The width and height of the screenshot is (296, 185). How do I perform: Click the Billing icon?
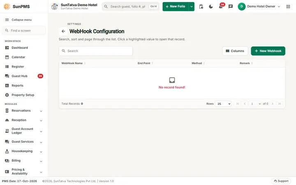coord(7,161)
